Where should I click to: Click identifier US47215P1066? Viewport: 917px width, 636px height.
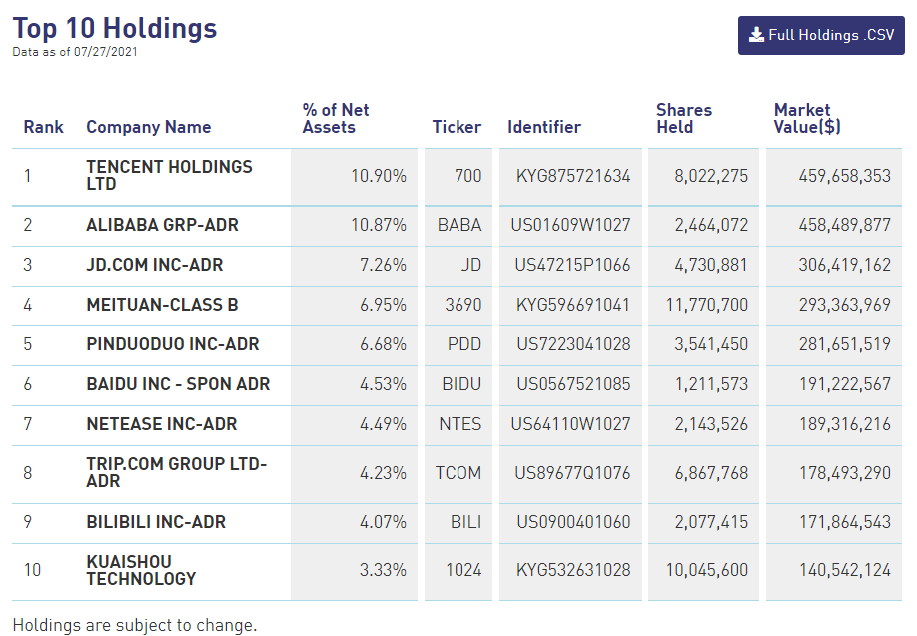pos(572,265)
